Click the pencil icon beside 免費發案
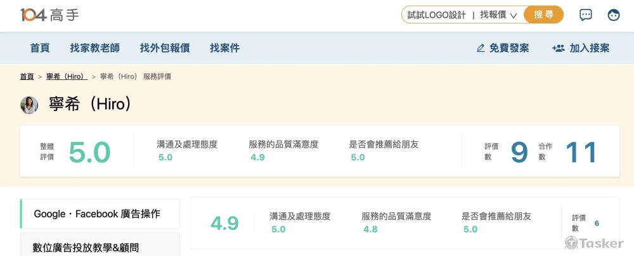 pyautogui.click(x=481, y=48)
